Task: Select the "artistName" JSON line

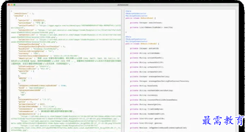Action: pyautogui.click(x=32, y=23)
